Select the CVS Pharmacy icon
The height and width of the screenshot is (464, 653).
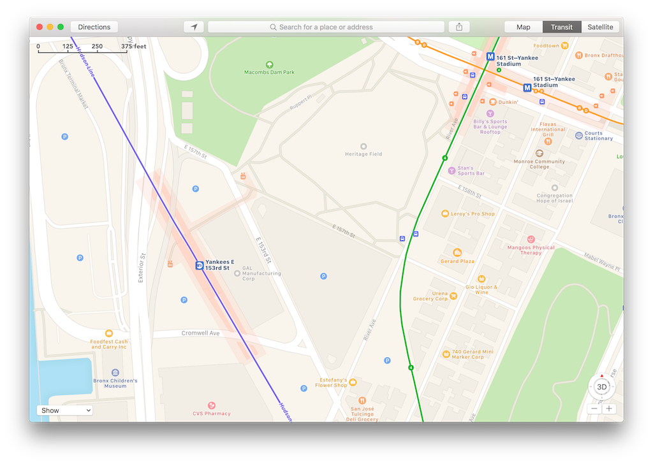[x=212, y=405]
